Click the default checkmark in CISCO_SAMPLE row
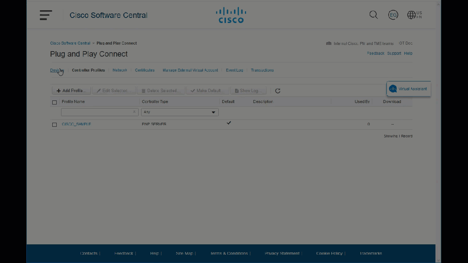 [229, 123]
